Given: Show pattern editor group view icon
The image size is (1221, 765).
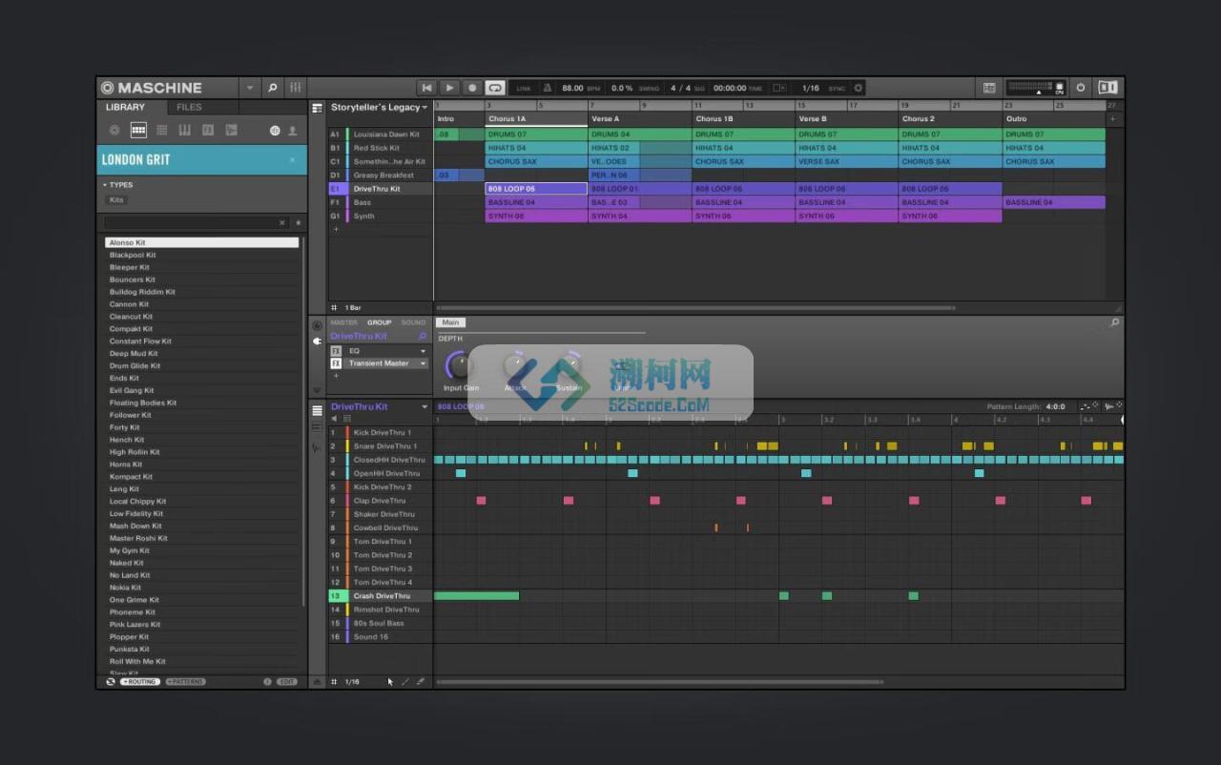Looking at the screenshot, I should 318,409.
